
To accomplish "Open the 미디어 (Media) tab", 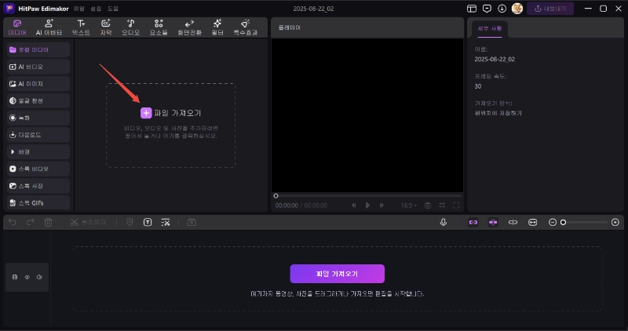I will pos(17,27).
